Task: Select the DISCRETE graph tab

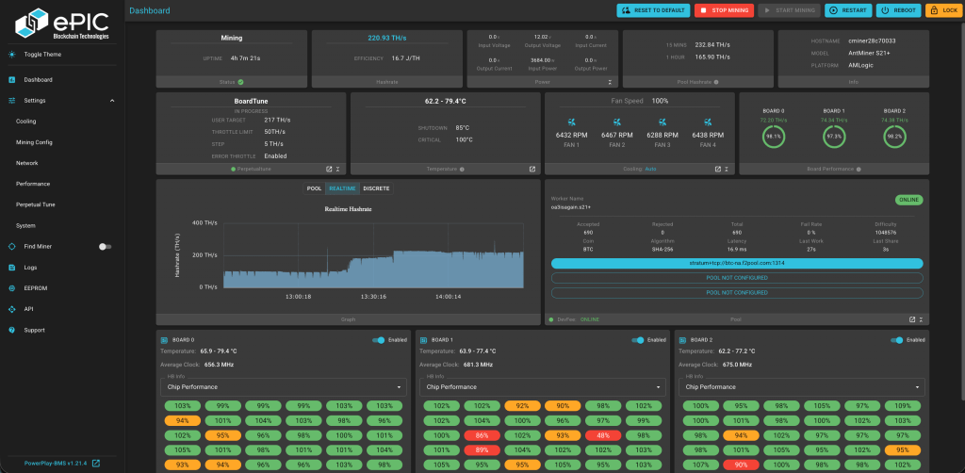Action: pos(376,188)
